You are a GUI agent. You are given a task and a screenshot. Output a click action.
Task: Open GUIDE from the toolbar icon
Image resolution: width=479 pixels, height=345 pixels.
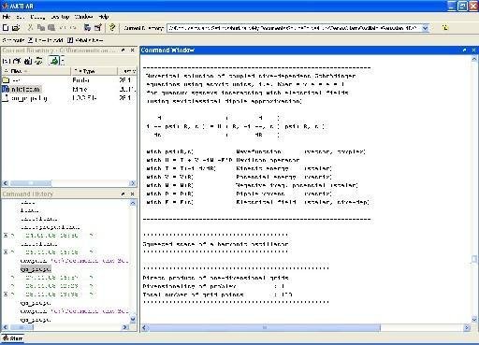tap(98, 28)
